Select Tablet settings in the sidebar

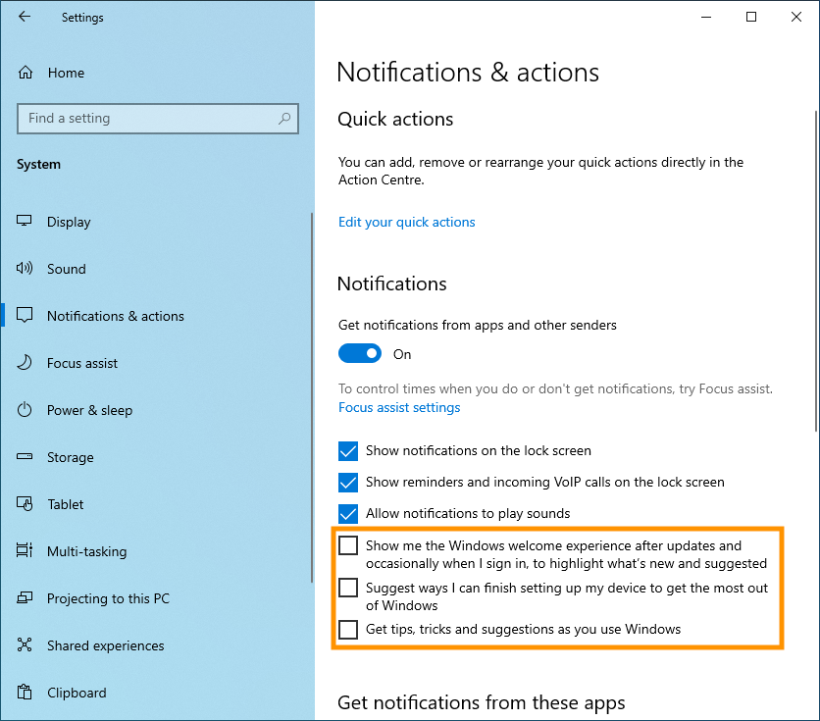click(x=63, y=504)
